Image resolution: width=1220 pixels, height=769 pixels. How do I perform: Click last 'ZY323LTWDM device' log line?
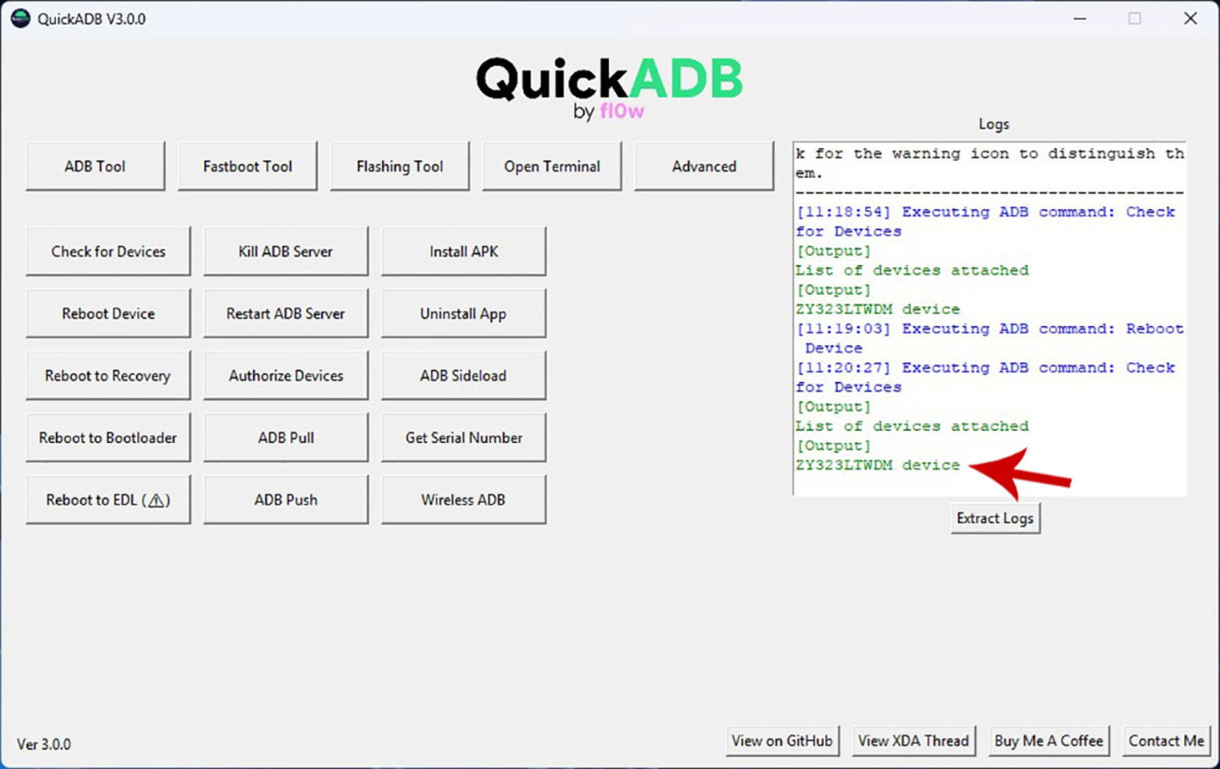point(878,465)
